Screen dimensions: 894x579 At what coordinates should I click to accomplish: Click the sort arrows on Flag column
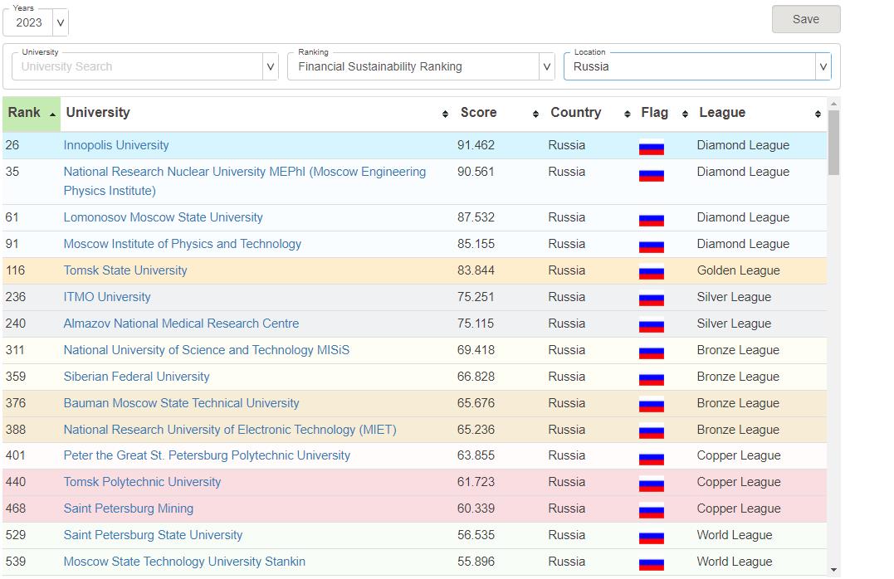(x=685, y=114)
